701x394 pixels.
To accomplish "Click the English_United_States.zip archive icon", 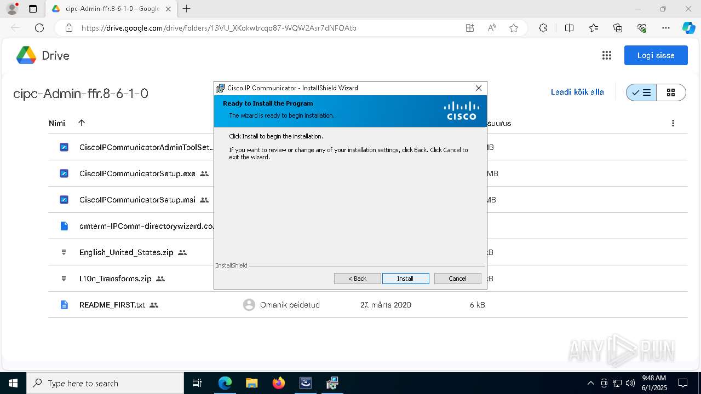I will click(64, 252).
